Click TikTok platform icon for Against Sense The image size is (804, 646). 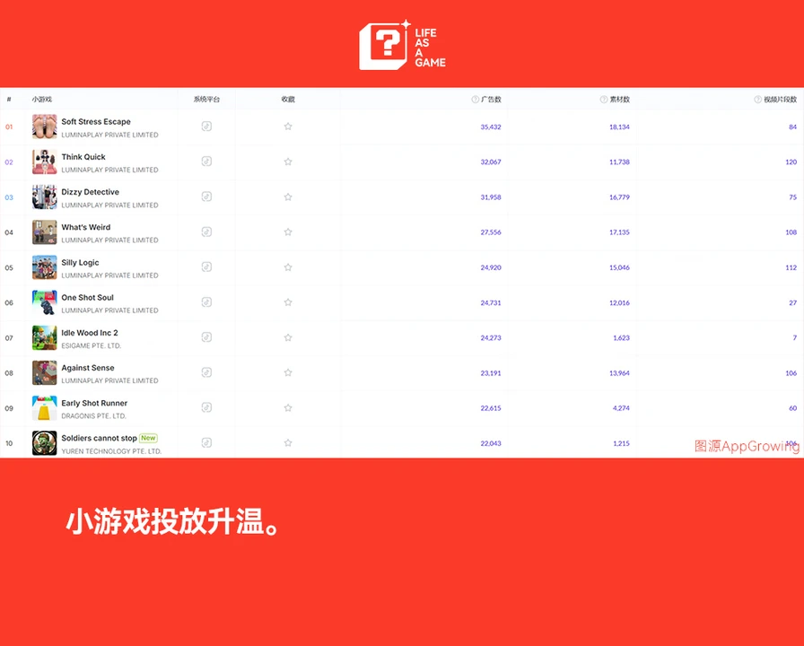tap(206, 372)
